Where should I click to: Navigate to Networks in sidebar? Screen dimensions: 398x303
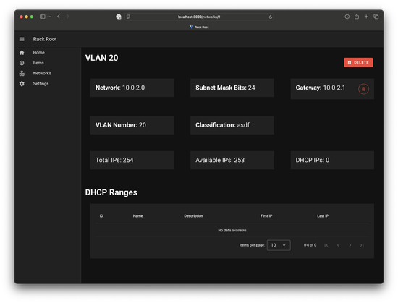tap(42, 73)
